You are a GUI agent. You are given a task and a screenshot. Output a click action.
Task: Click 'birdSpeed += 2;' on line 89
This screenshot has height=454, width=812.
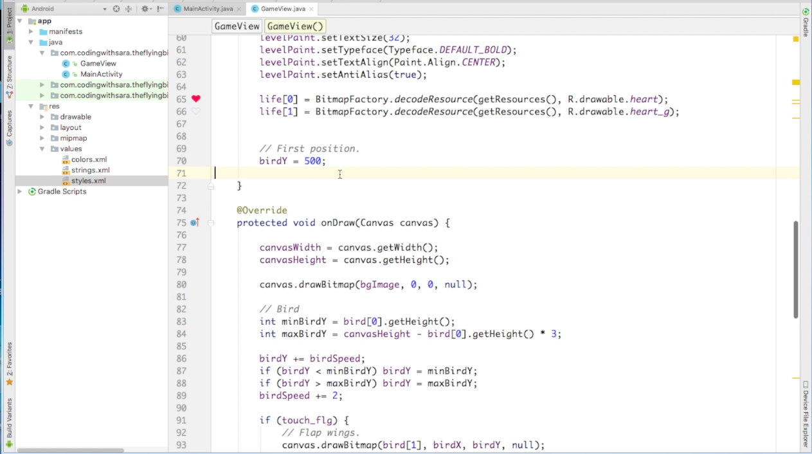(x=301, y=395)
